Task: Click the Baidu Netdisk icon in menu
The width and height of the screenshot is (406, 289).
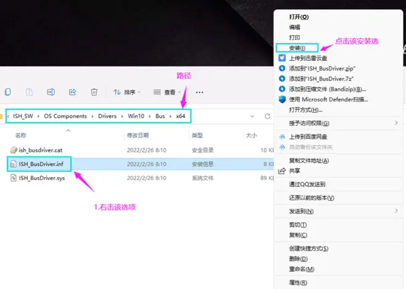Action: coord(282,137)
